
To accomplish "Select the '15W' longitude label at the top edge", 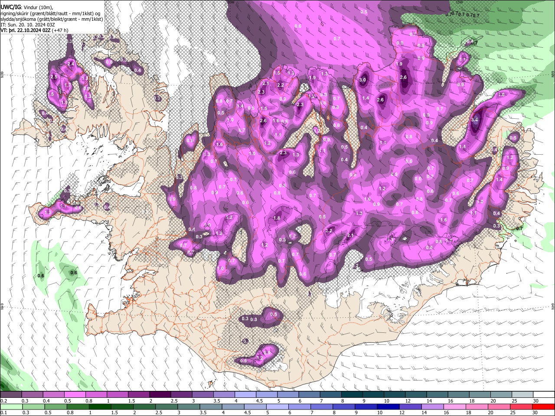I will click(x=459, y=2).
